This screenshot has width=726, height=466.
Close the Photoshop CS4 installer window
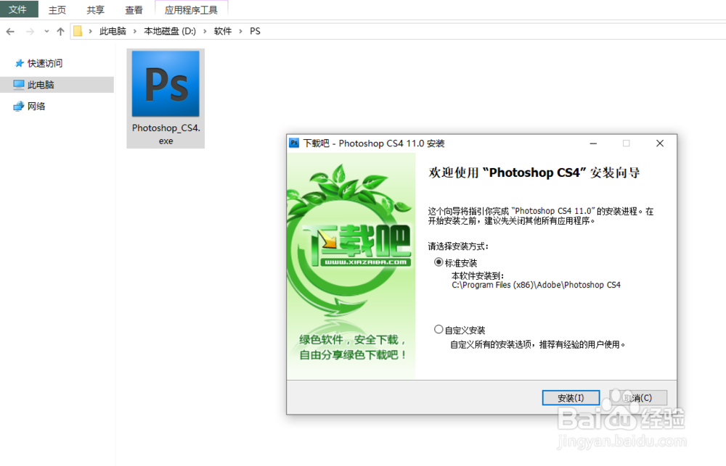pyautogui.click(x=660, y=143)
